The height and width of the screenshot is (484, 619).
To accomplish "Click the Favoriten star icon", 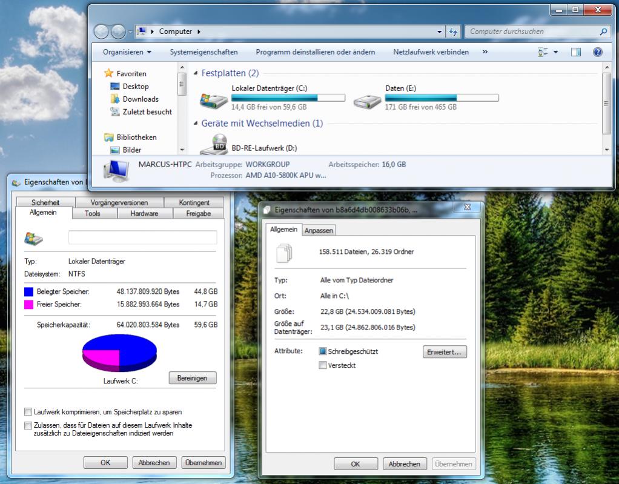I will (108, 73).
